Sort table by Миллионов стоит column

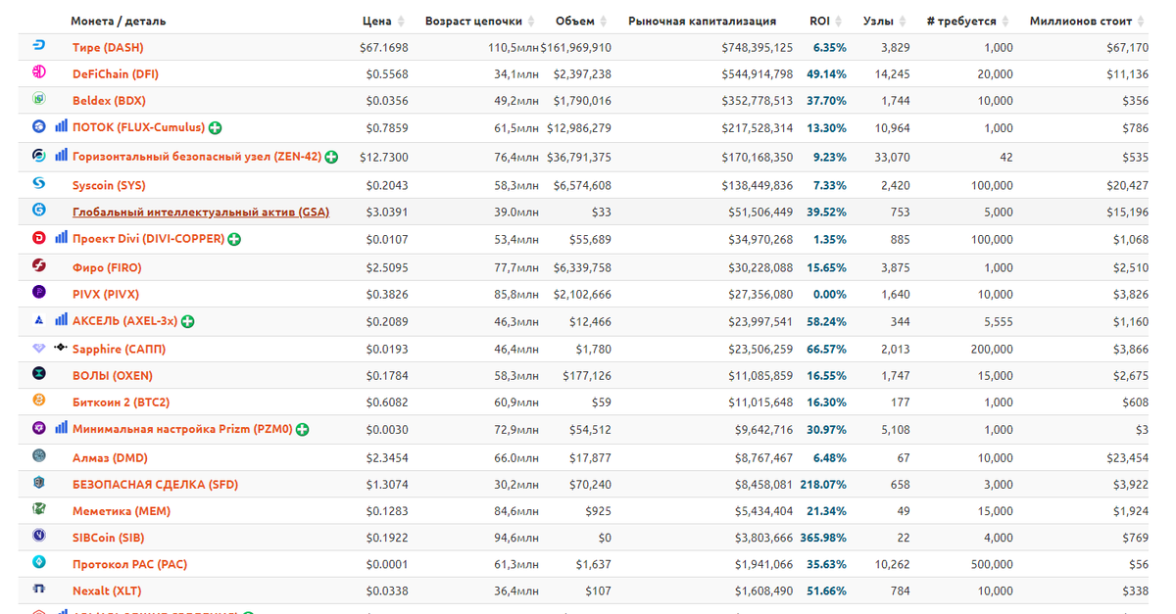1088,21
